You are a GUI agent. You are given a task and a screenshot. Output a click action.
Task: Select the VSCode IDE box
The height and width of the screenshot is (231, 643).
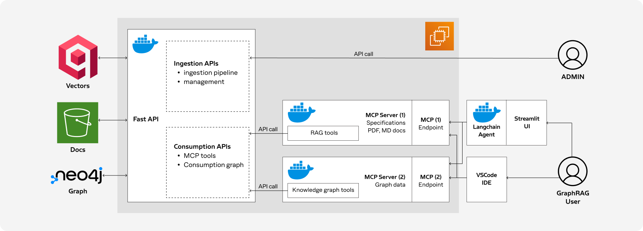pos(487,179)
